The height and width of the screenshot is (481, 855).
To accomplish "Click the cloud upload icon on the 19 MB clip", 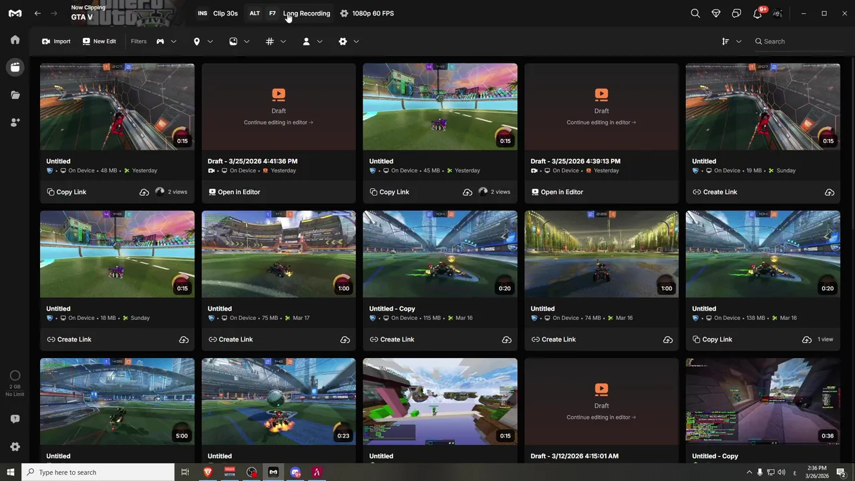I will [x=830, y=192].
